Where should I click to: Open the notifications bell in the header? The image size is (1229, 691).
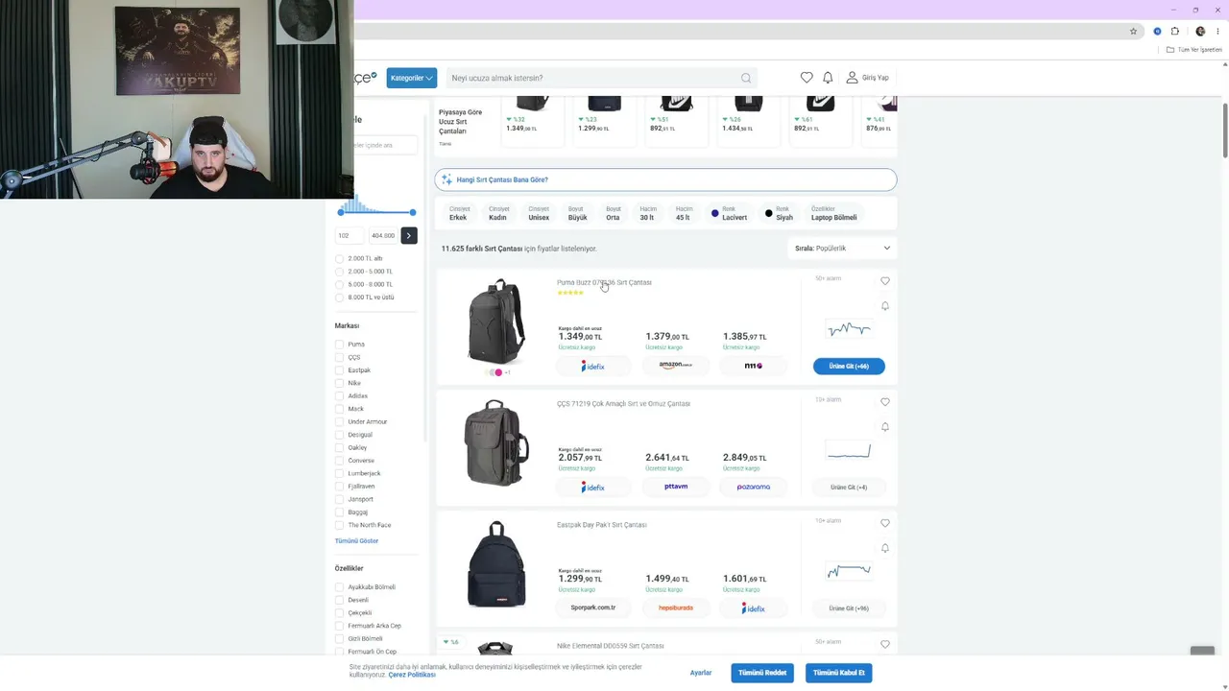pos(828,78)
